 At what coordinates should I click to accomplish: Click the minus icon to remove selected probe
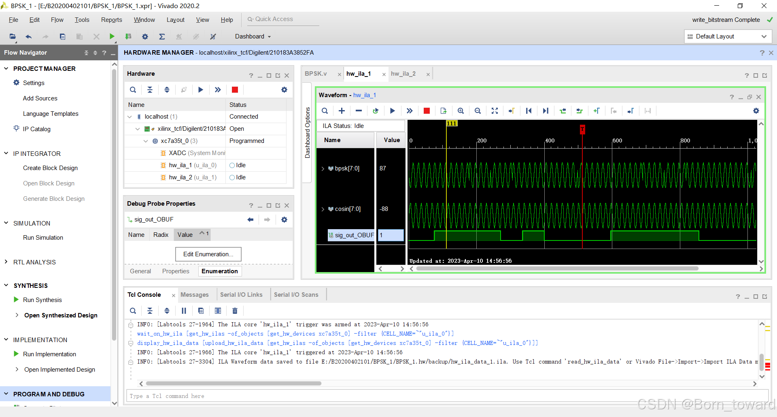point(359,111)
